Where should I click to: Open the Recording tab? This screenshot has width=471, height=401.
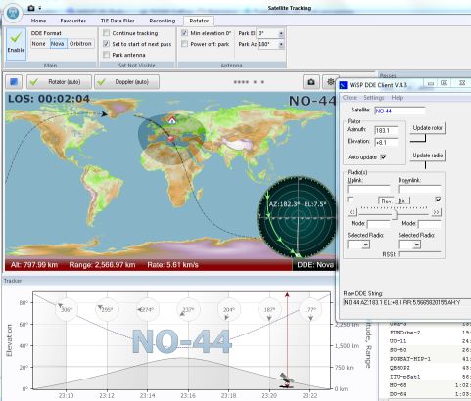[163, 21]
